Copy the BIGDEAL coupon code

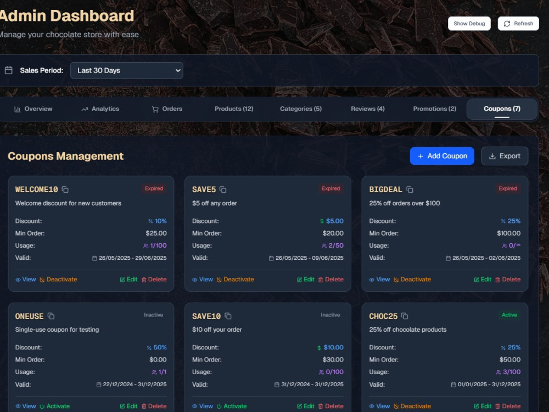tap(410, 190)
